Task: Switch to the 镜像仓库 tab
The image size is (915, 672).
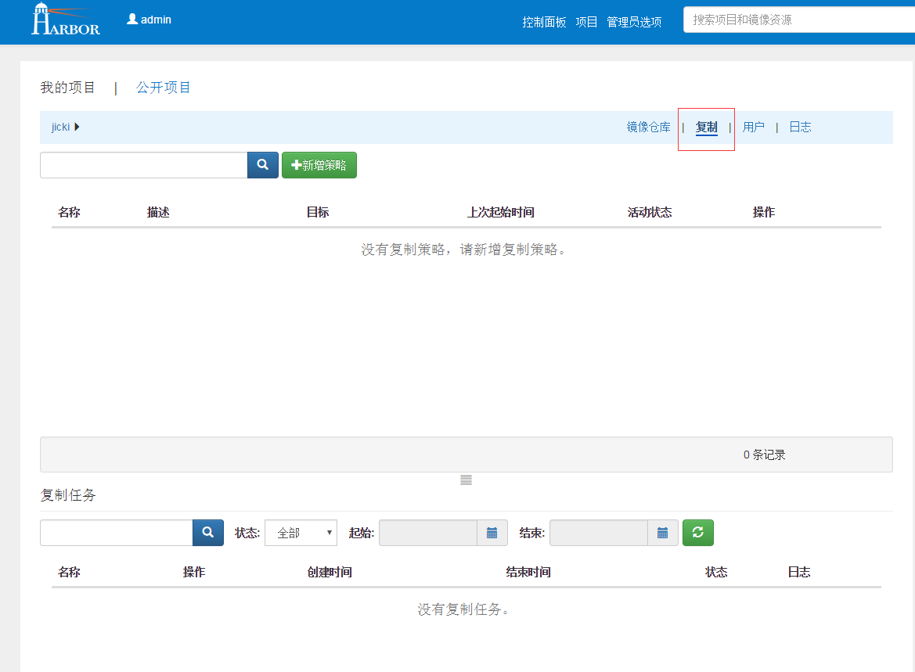Action: [648, 127]
